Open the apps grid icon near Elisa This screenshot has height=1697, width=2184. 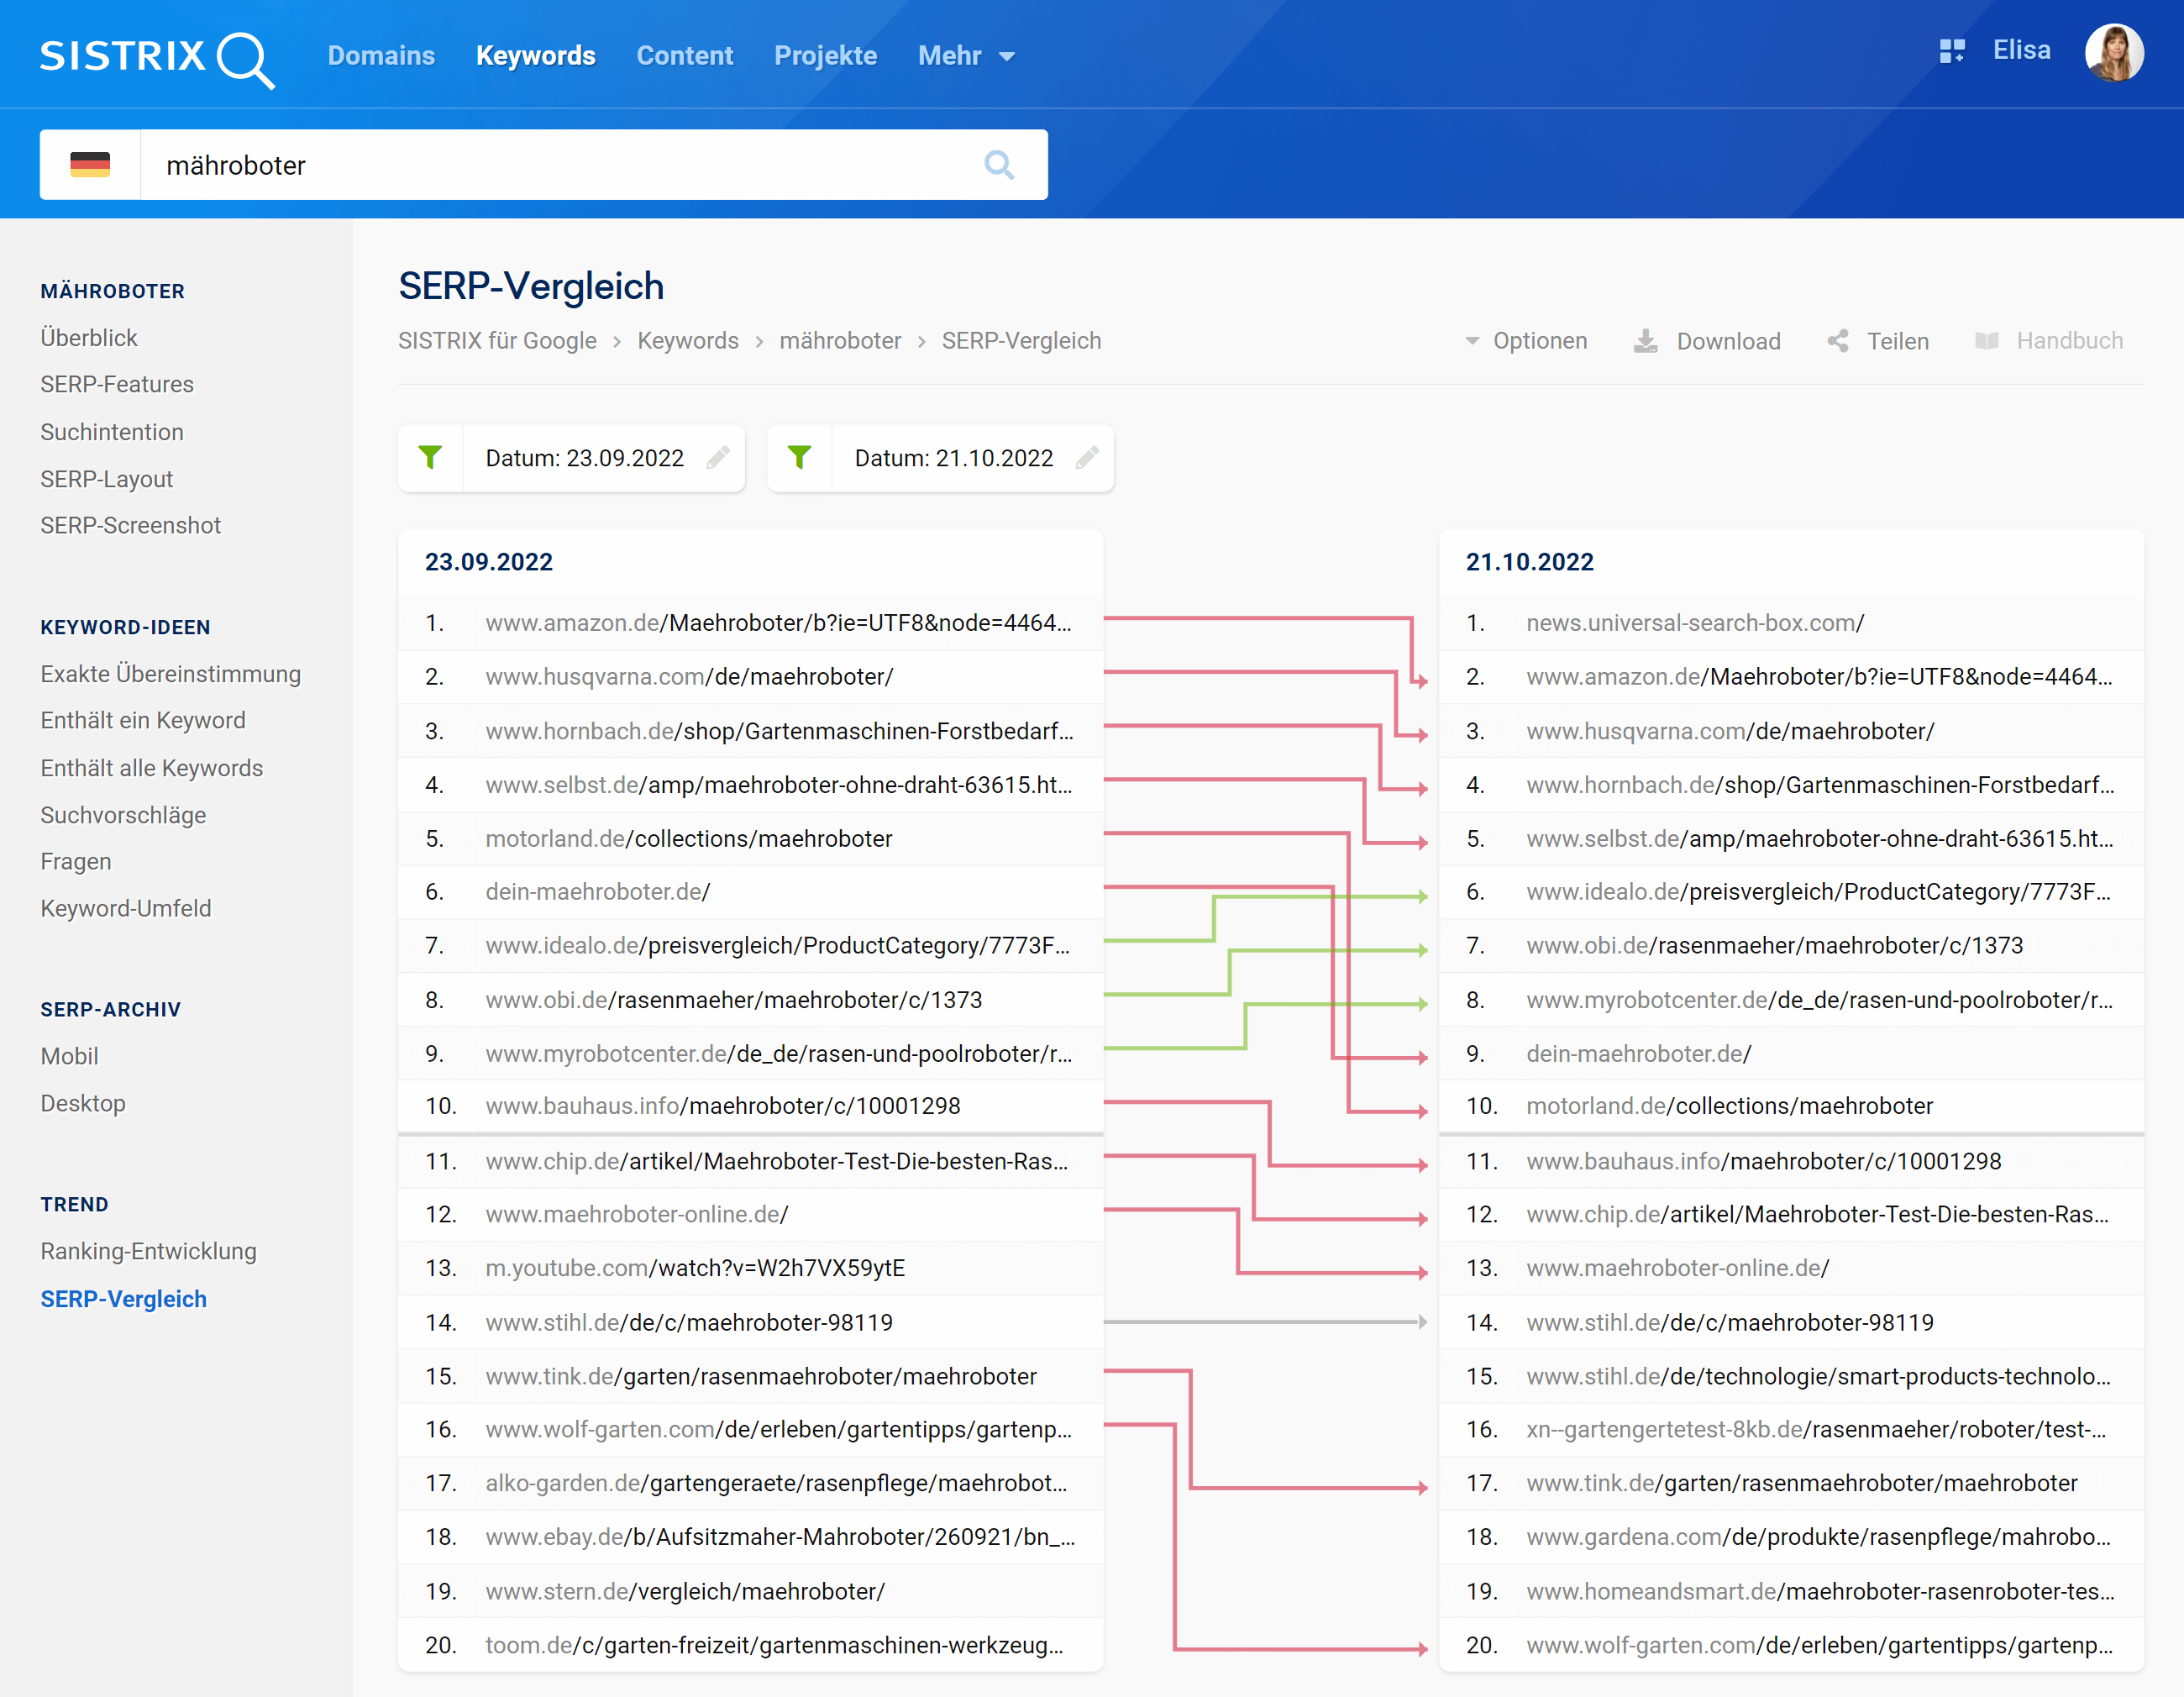(1951, 51)
